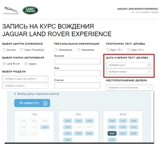Image resolution: width=159 pixels, height=145 pixels.
Task: Click the Jaguar leaping cat logo
Action: (11, 11)
